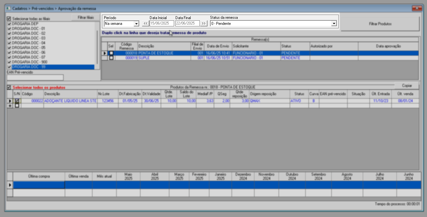Tick the Sel checkbox for PONTA DE ESTOQUE
Image resolution: width=427 pixels, height=217 pixels.
[x=111, y=53]
